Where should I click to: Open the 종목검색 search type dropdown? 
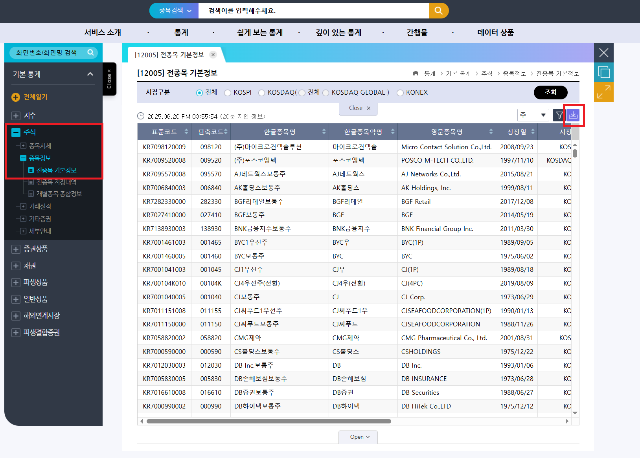[x=175, y=11]
